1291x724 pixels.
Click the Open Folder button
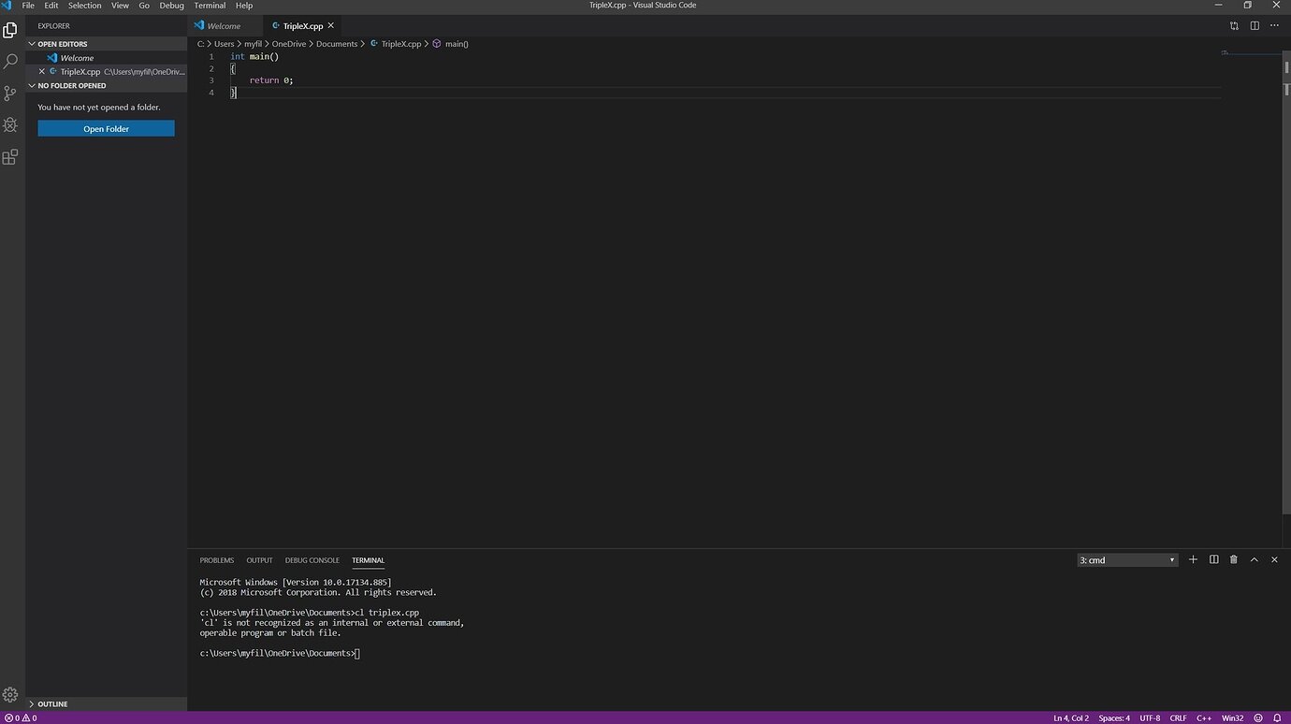coord(106,129)
